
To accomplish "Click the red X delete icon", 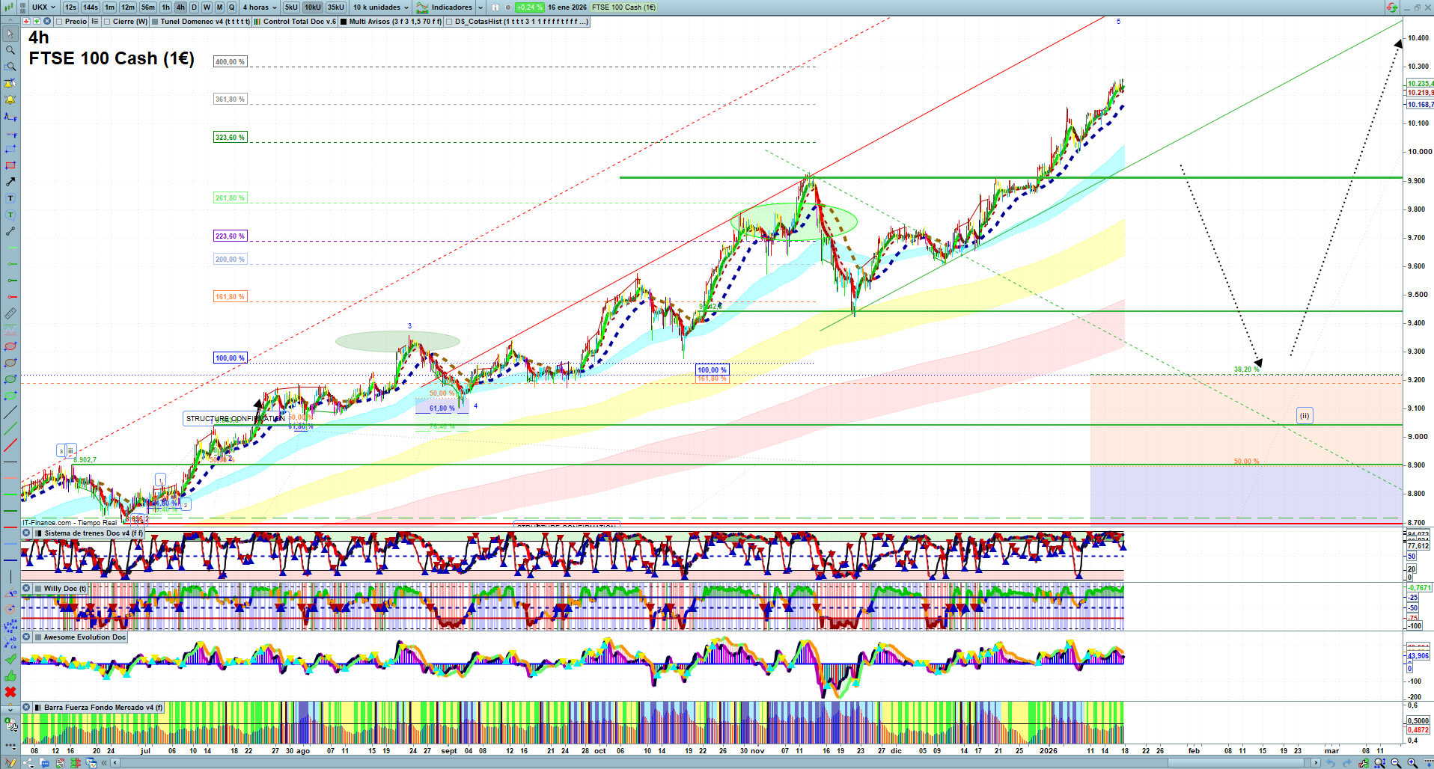I will 10,692.
